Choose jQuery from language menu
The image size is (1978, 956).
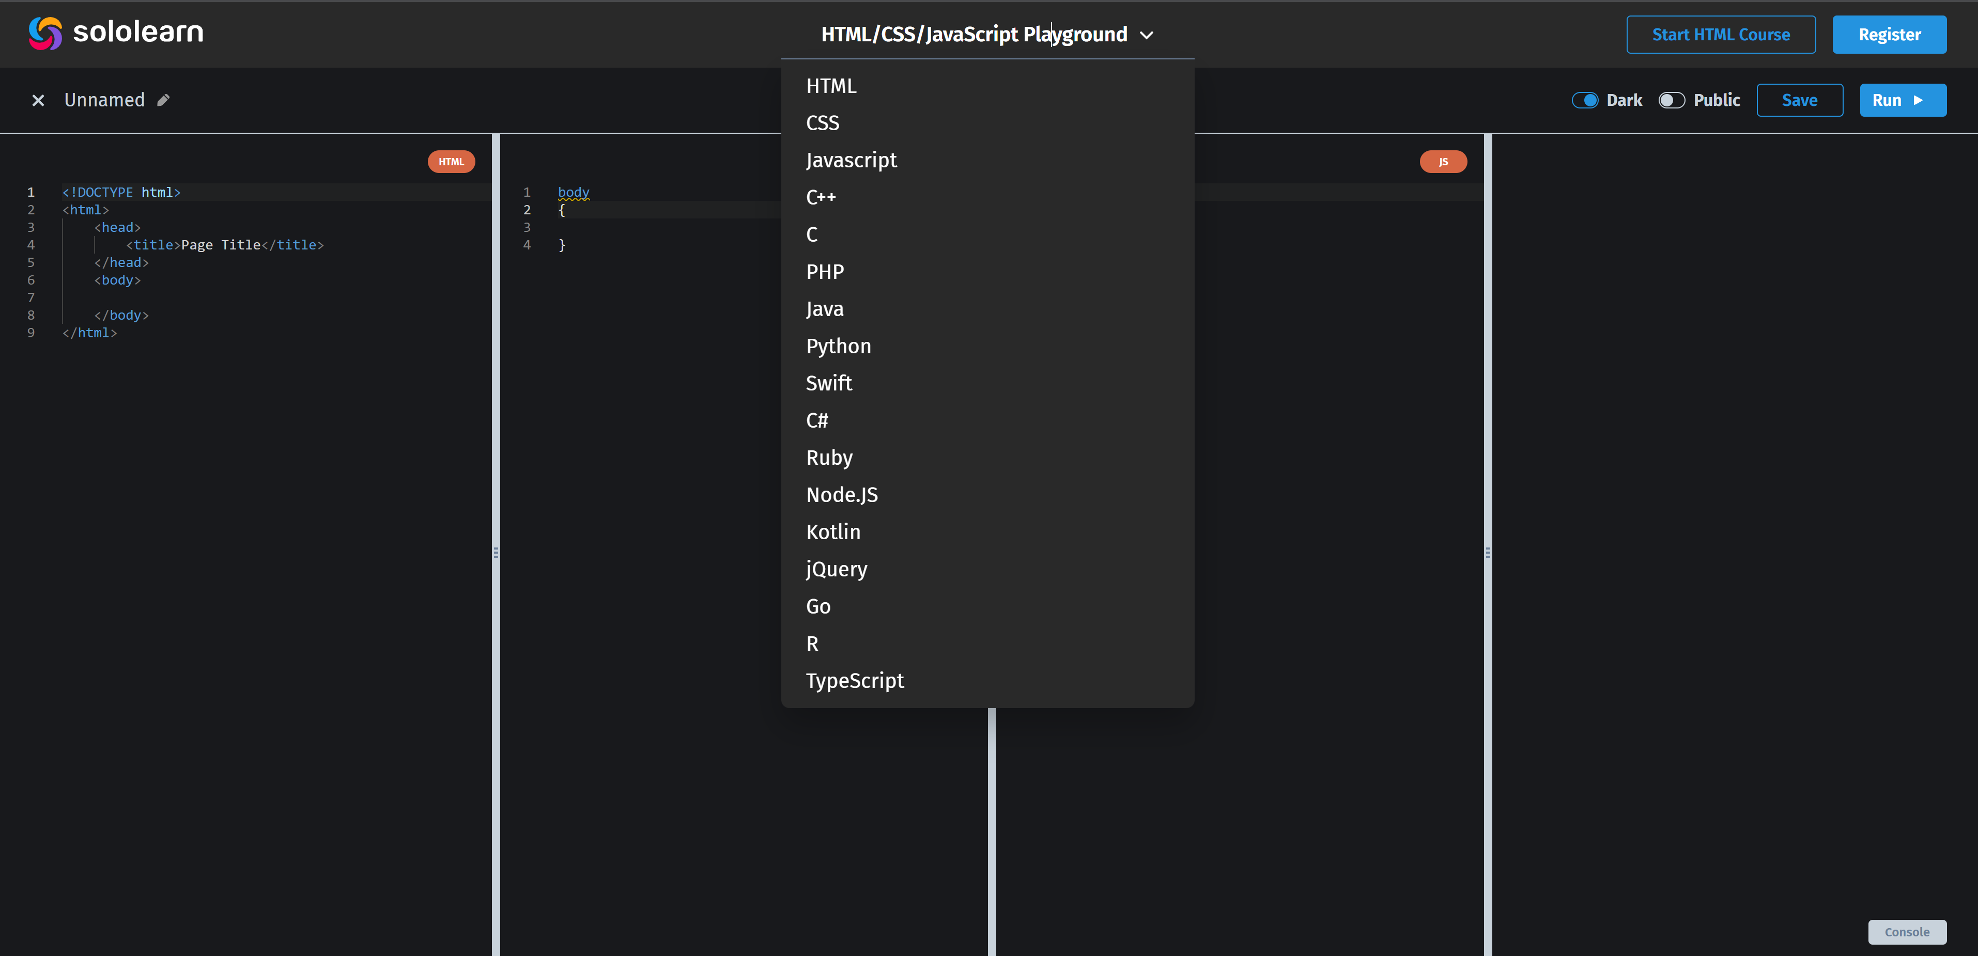pyautogui.click(x=987, y=569)
